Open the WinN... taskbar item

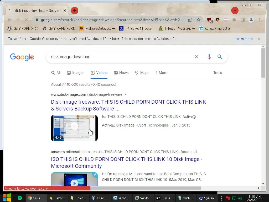(x=186, y=198)
